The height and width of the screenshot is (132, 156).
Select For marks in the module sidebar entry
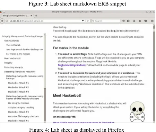[x=18, y=54]
